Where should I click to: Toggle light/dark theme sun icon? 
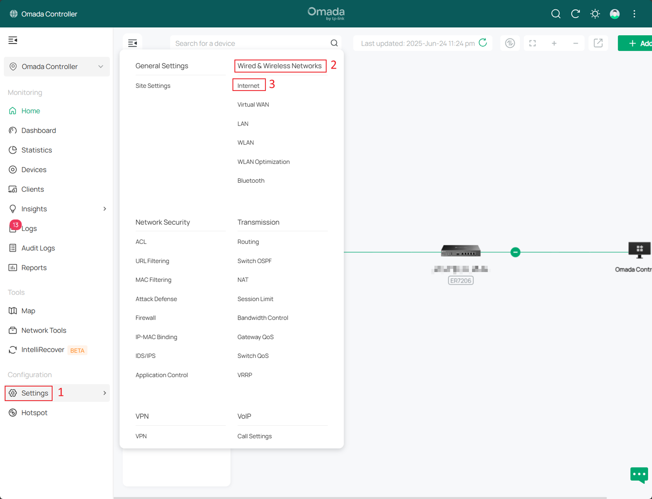point(595,14)
